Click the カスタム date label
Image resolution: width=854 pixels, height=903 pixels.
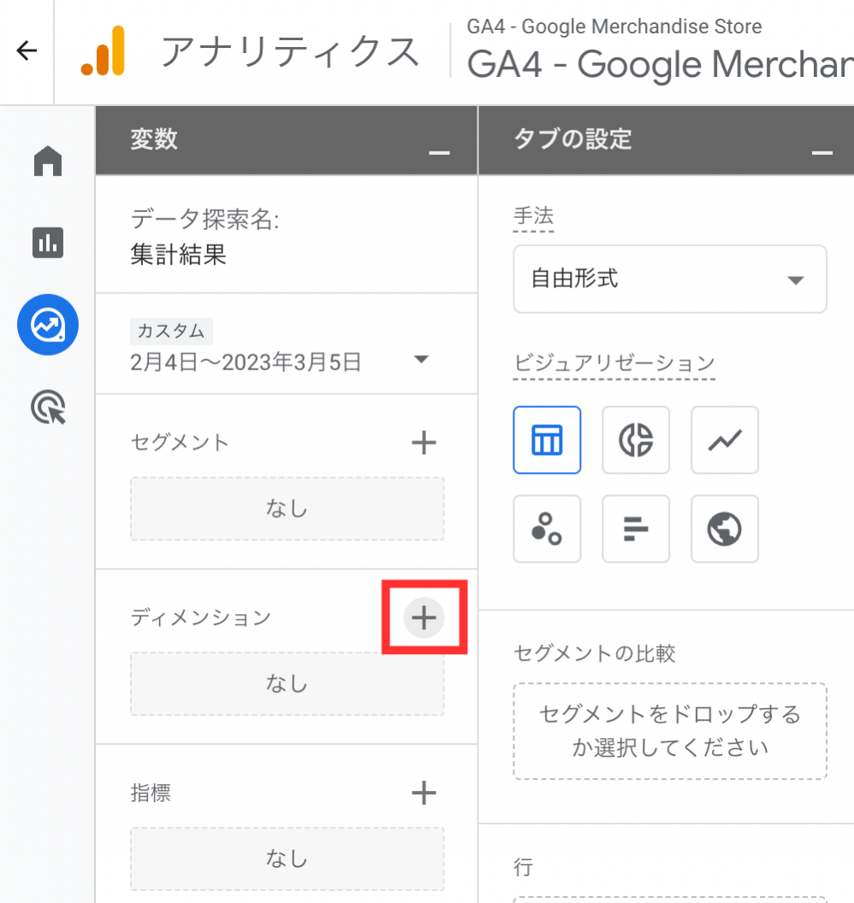click(171, 331)
